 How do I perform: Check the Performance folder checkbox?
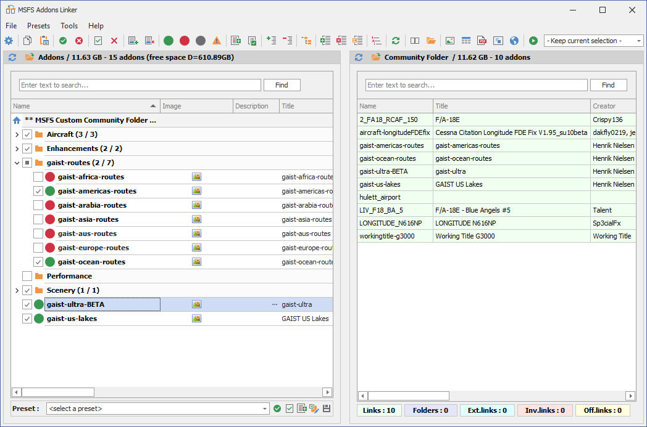[27, 276]
